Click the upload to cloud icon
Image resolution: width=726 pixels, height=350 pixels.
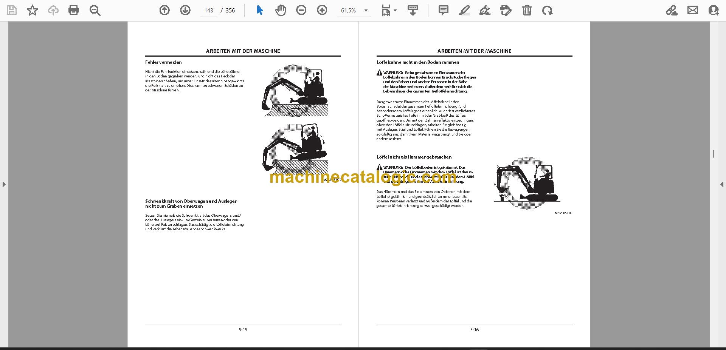point(53,10)
